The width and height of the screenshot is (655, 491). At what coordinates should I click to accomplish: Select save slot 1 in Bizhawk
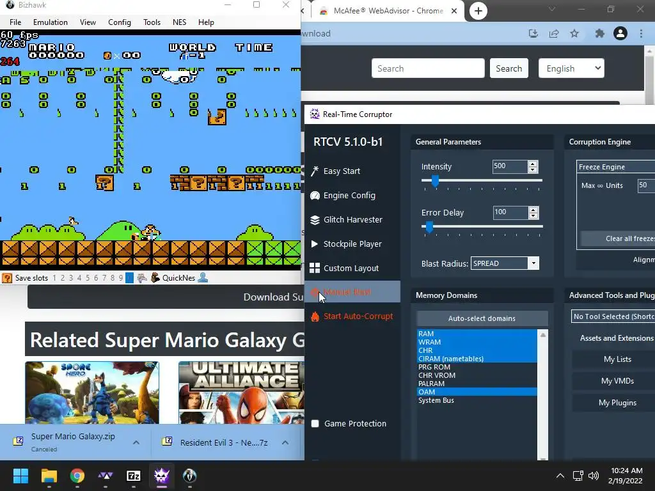(54, 278)
